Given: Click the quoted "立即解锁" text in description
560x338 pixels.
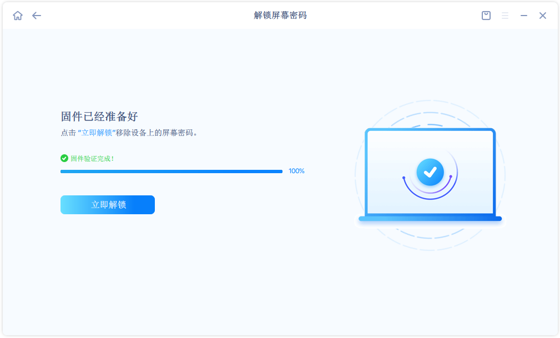Looking at the screenshot, I should [97, 133].
